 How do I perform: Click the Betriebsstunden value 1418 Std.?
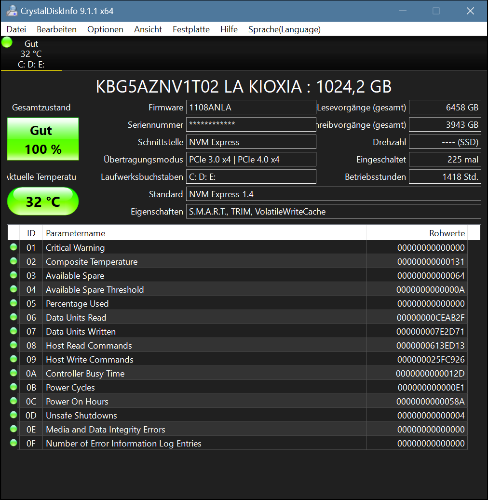pos(445,176)
